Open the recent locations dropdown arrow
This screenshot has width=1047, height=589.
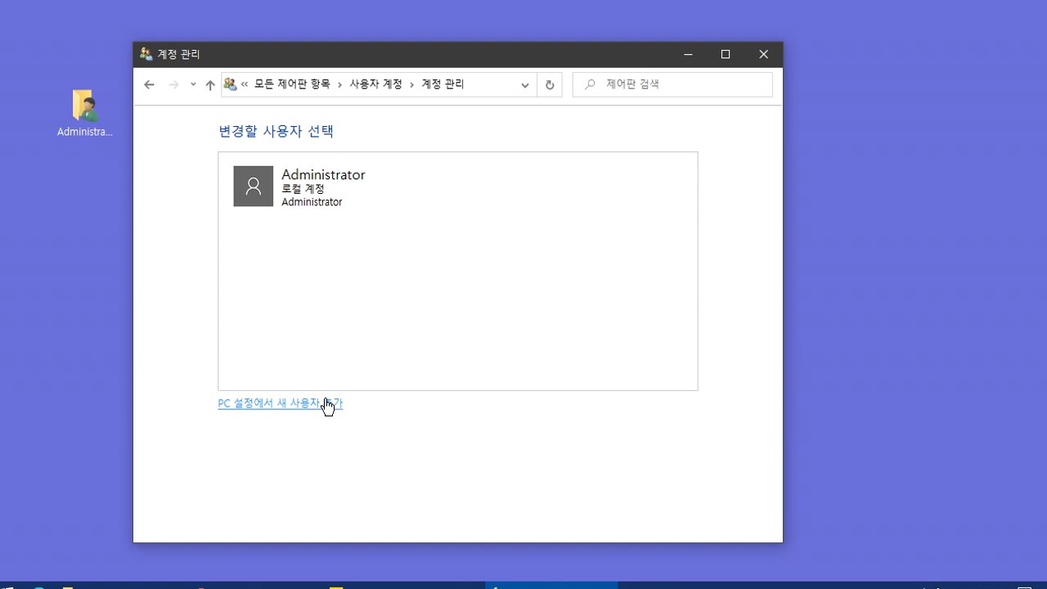pos(193,85)
